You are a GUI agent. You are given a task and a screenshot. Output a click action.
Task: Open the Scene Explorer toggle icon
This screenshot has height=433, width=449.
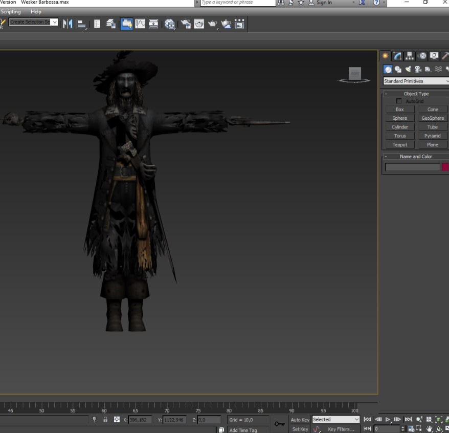[97, 24]
